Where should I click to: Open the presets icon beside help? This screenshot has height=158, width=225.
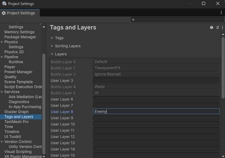218,27
